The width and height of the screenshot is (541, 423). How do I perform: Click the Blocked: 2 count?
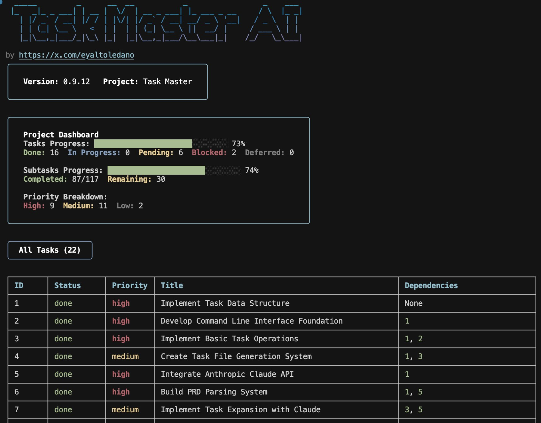(214, 153)
